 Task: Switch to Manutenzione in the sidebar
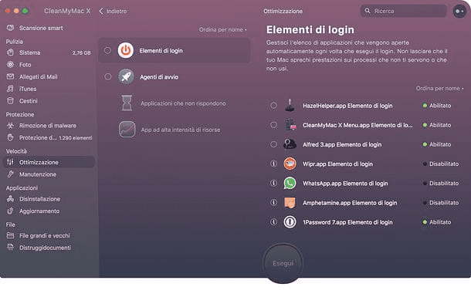pyautogui.click(x=38, y=174)
